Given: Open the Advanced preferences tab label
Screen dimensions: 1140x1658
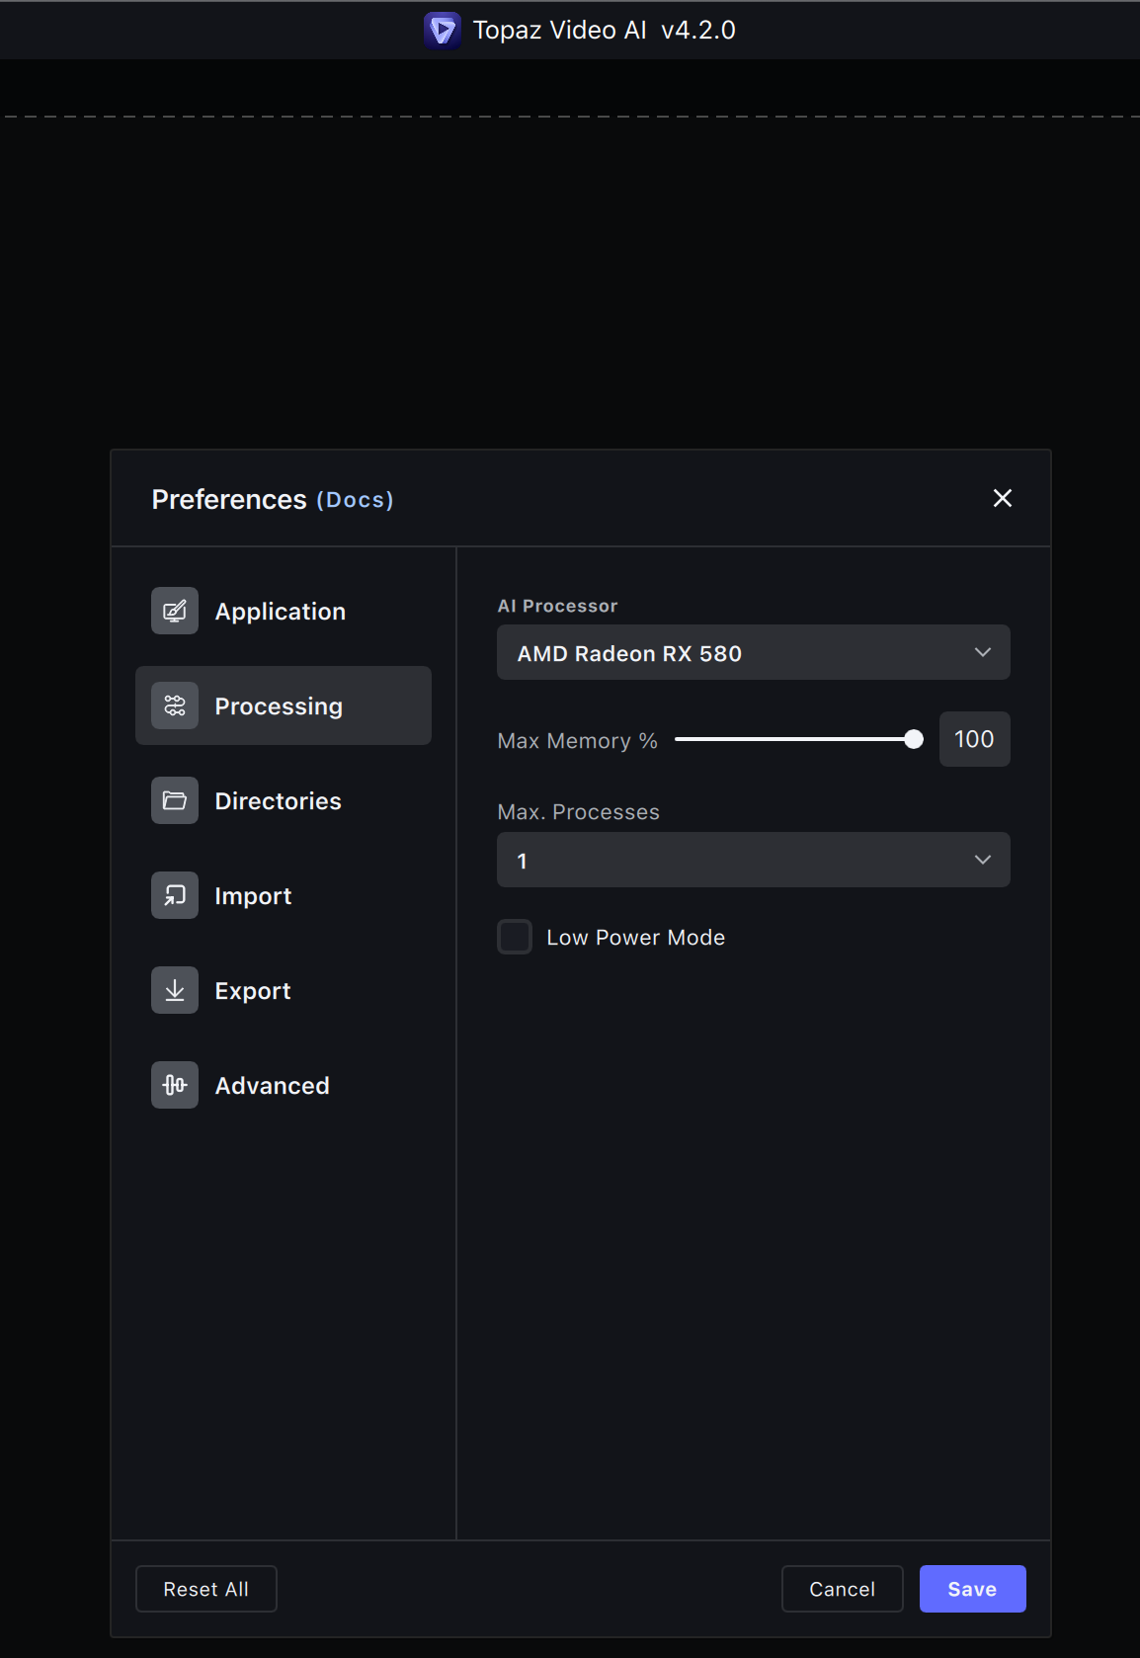Looking at the screenshot, I should click(x=272, y=1085).
